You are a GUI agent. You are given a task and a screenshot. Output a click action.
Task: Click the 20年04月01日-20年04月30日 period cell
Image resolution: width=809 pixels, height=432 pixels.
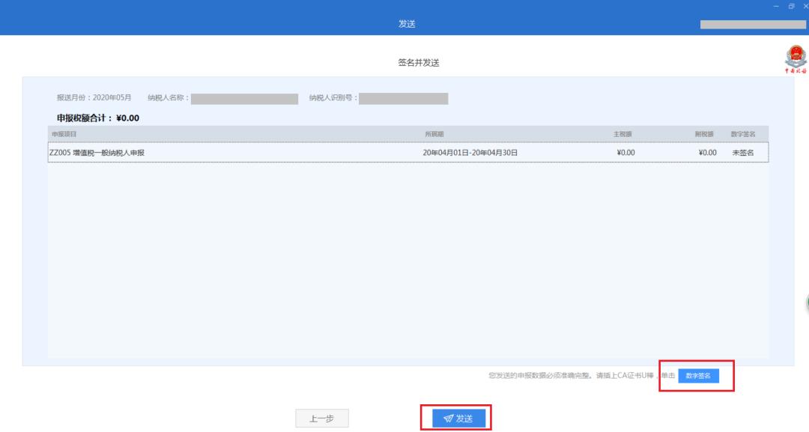pyautogui.click(x=470, y=153)
